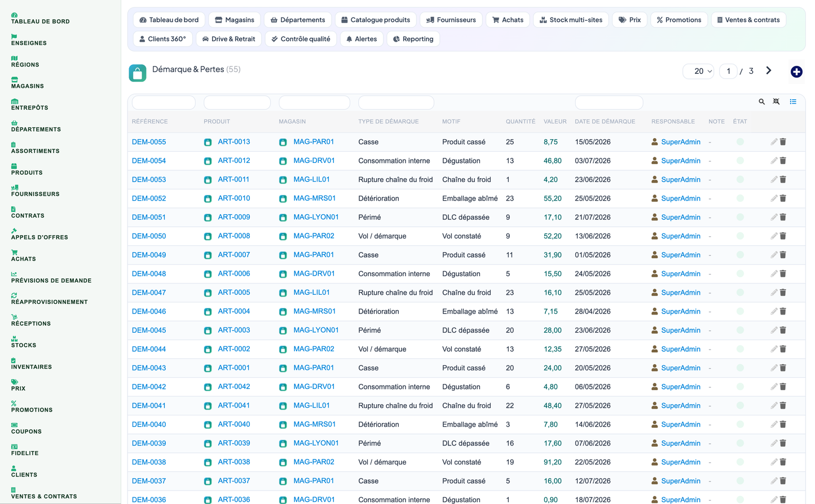Click the trash icon for DEM-0047
The height and width of the screenshot is (504, 815).
coord(783,293)
